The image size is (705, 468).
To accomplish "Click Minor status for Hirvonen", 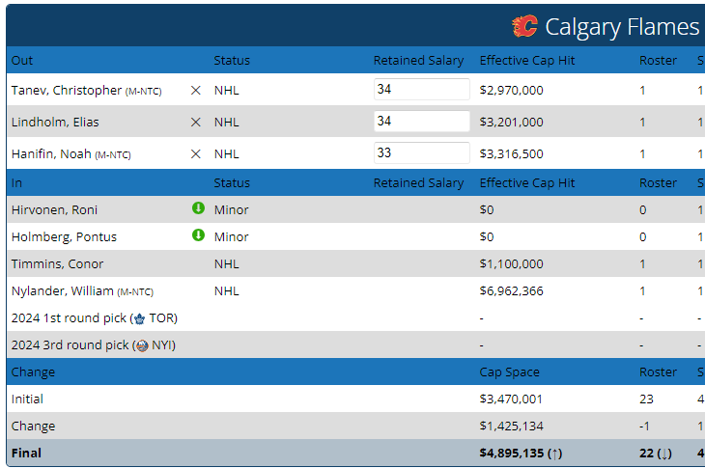I will [231, 209].
